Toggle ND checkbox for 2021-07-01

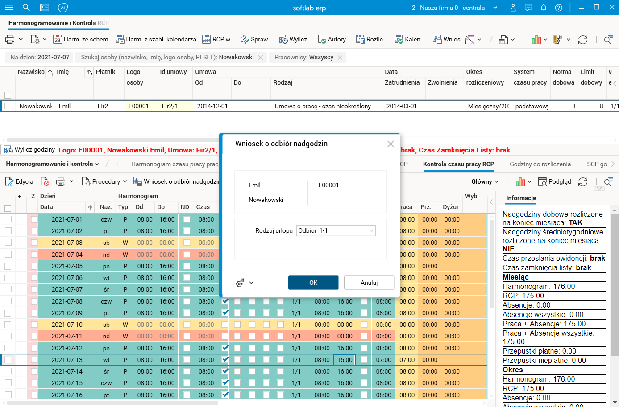click(x=187, y=219)
